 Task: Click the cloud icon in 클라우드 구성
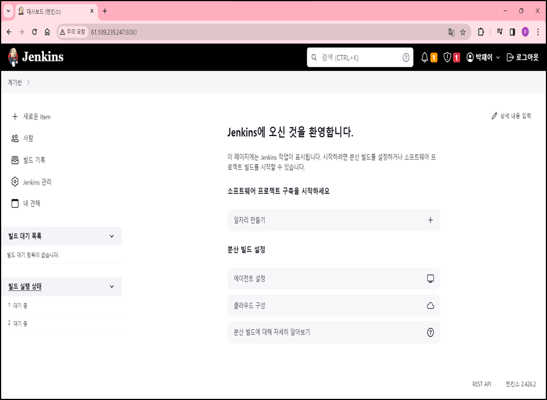pos(431,305)
